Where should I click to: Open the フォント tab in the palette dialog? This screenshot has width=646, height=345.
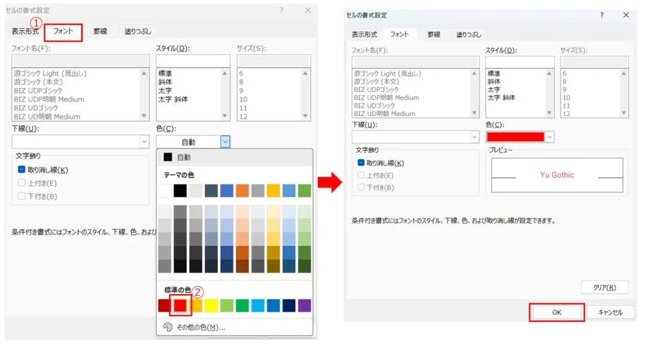[x=63, y=31]
